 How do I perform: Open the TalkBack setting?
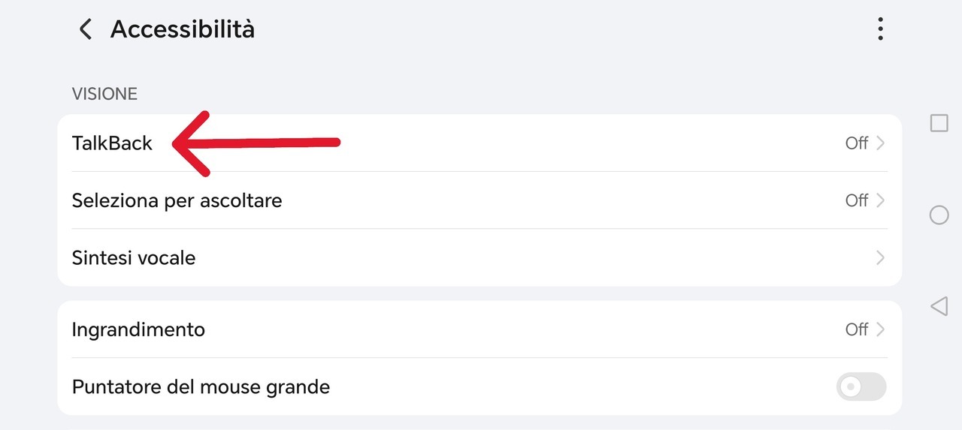479,143
